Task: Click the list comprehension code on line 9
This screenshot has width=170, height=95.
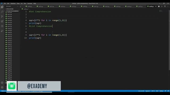Action: pos(48,35)
